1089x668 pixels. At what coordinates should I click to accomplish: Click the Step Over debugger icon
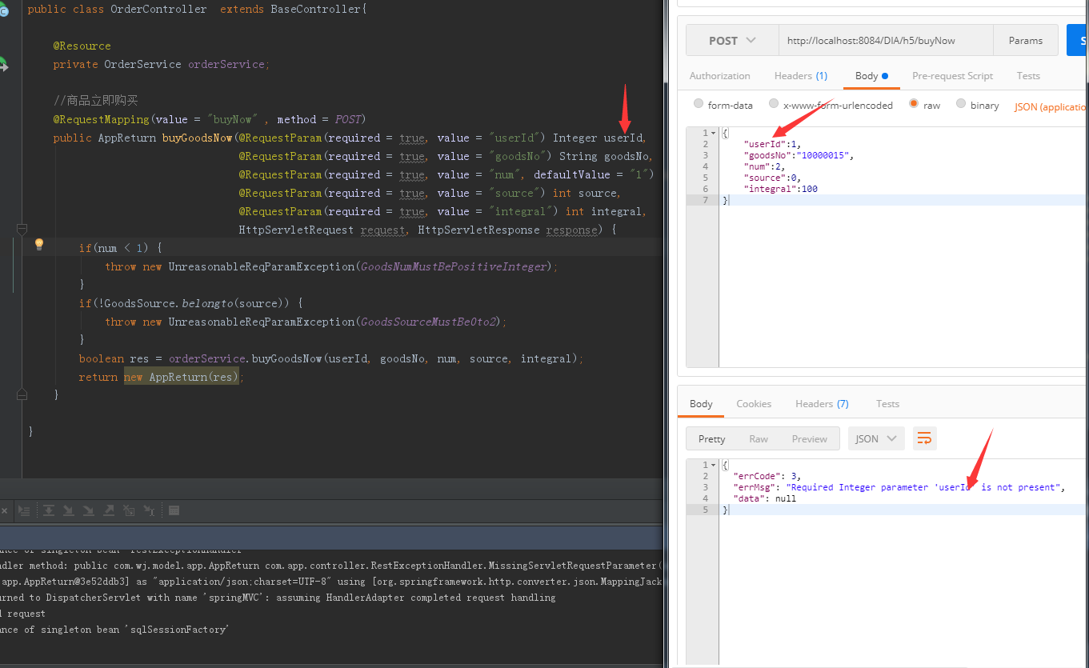49,510
